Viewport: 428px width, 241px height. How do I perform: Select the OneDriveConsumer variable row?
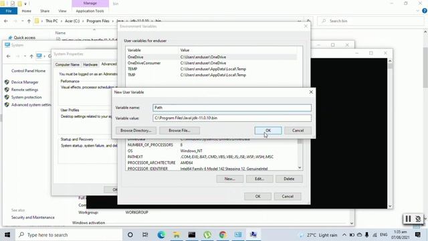tap(211, 63)
